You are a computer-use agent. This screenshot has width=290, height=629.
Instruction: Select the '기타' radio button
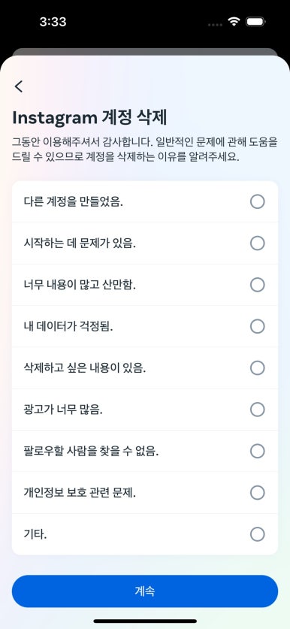257,534
